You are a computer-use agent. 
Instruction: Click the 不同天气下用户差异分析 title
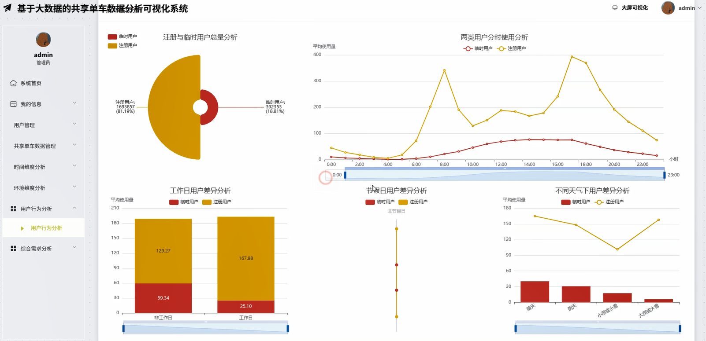[x=592, y=191]
